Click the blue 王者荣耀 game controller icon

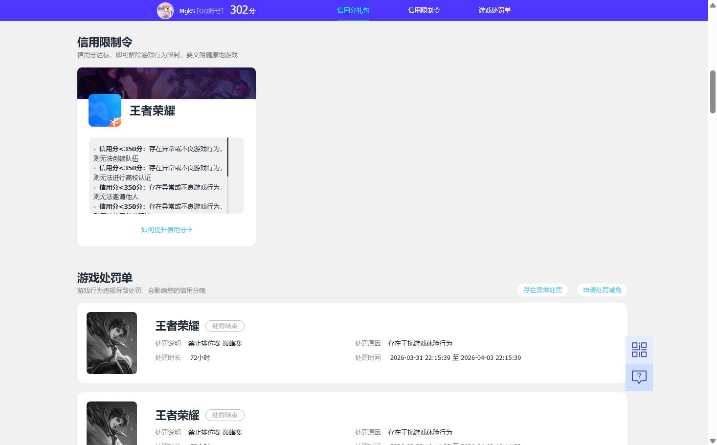tap(105, 110)
